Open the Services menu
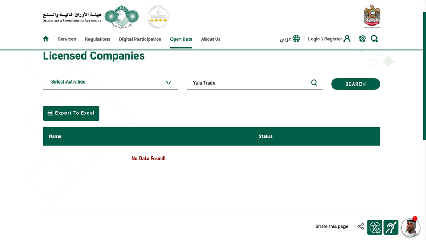This screenshot has height=240, width=426. tap(67, 39)
